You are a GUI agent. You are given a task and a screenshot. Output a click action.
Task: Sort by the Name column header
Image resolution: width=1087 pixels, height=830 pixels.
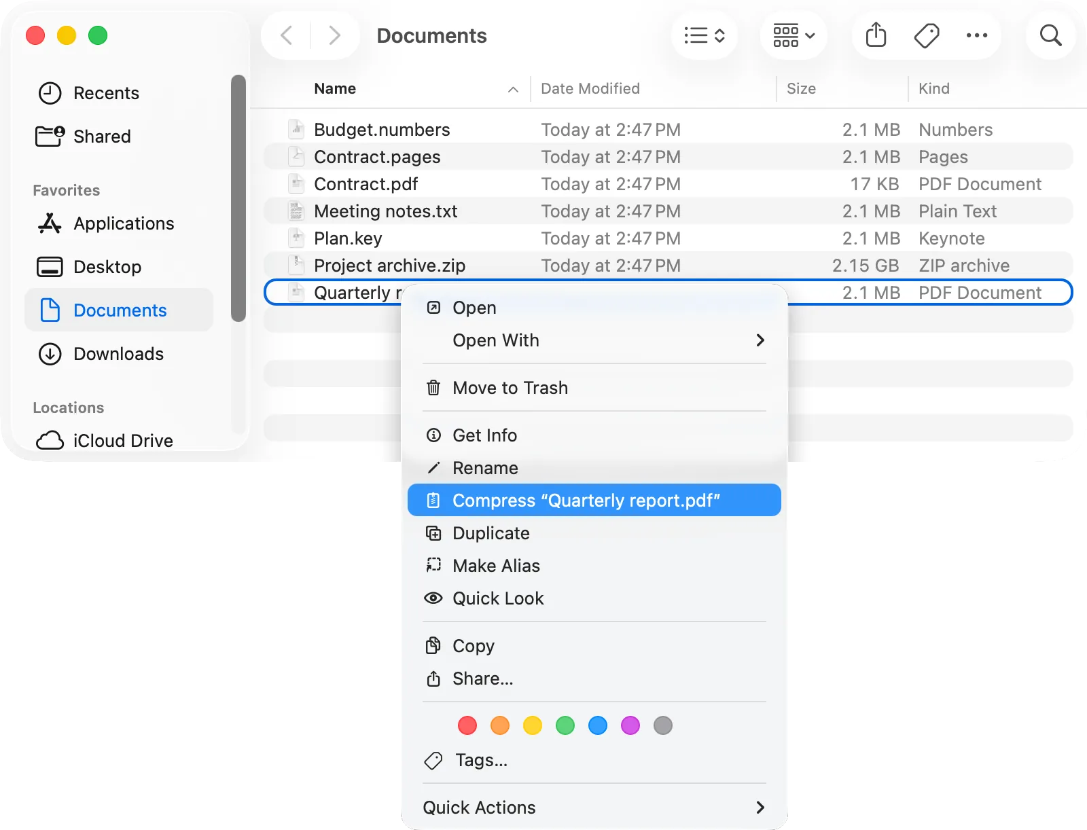[335, 89]
